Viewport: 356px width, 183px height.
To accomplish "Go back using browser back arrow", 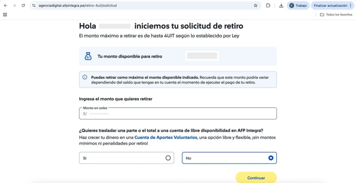I will (6, 6).
